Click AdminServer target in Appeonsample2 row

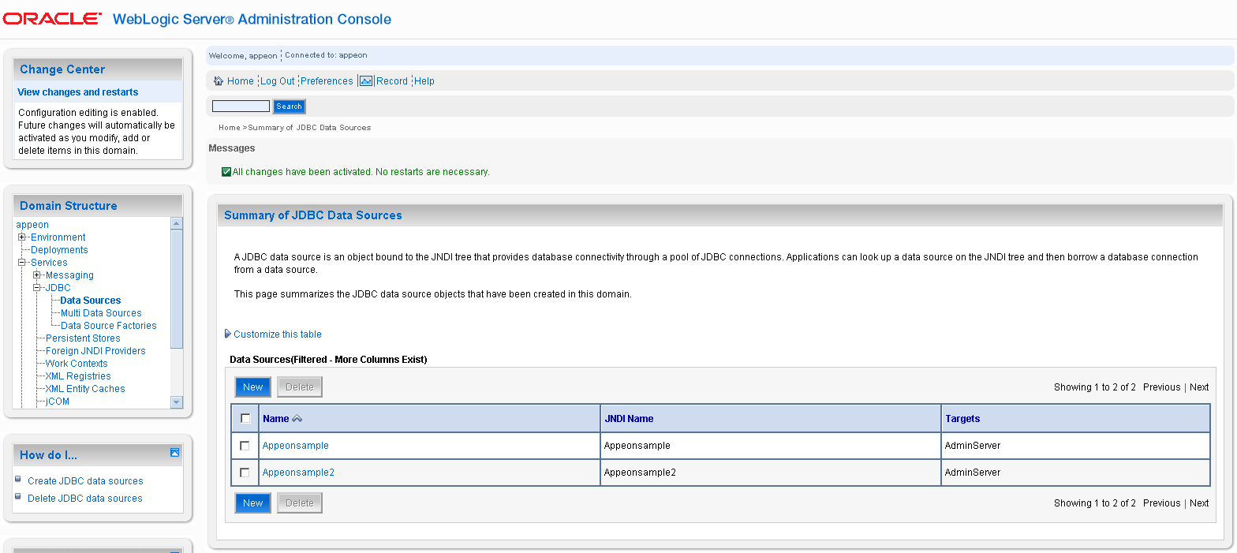973,473
